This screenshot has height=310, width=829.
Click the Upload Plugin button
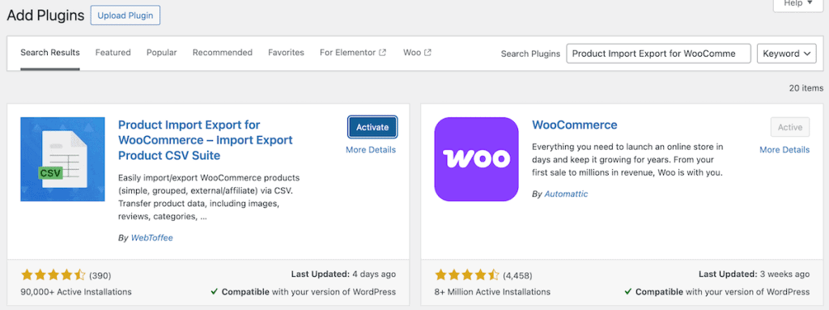tap(125, 15)
